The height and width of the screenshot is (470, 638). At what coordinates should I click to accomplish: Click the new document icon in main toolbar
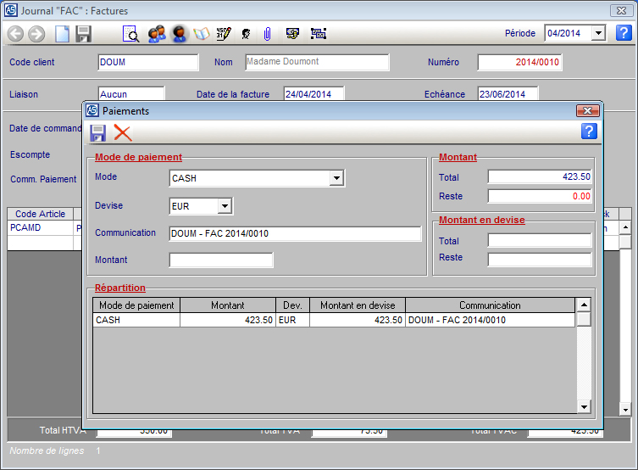62,34
